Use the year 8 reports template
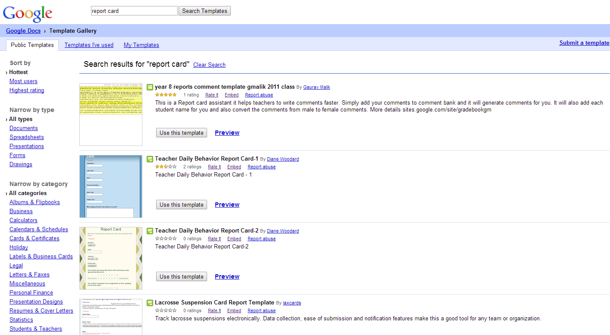610x335 pixels. [x=182, y=133]
